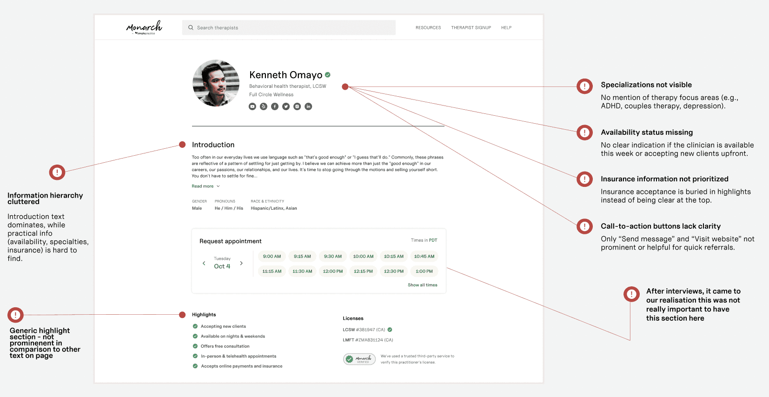Open Kenneth's Yelp profile icon
This screenshot has width=769, height=397.
tap(264, 106)
